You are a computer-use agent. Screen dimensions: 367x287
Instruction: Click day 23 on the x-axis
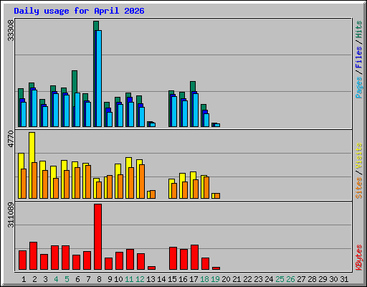(258, 279)
